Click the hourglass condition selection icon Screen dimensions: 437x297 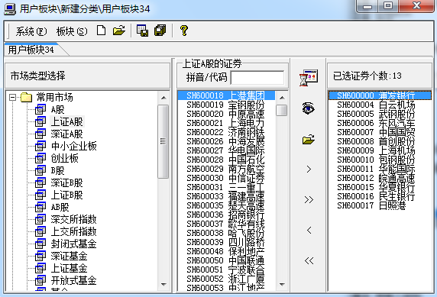coord(308,78)
